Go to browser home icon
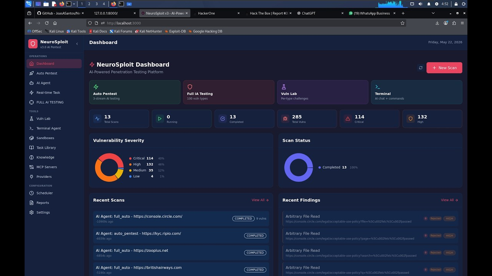The width and height of the screenshot is (492, 276). click(x=55, y=23)
